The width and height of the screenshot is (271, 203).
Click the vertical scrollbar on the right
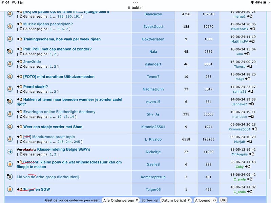270,160
